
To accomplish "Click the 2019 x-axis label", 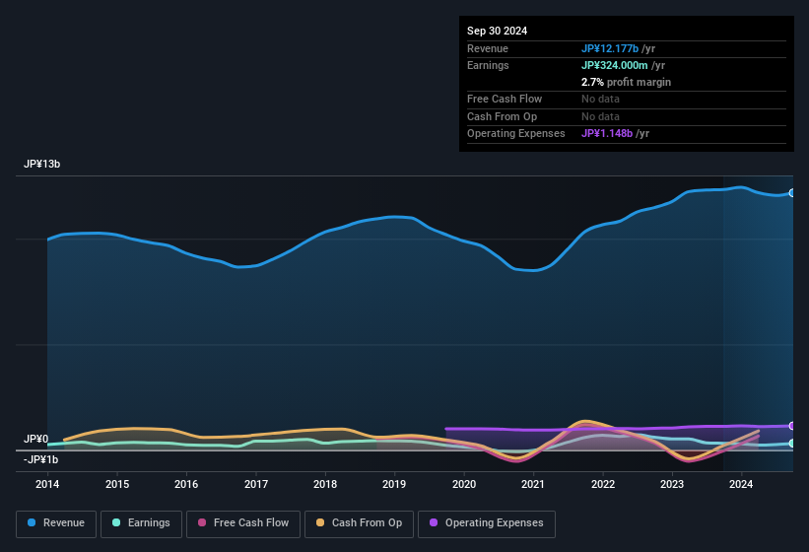I will coord(394,484).
